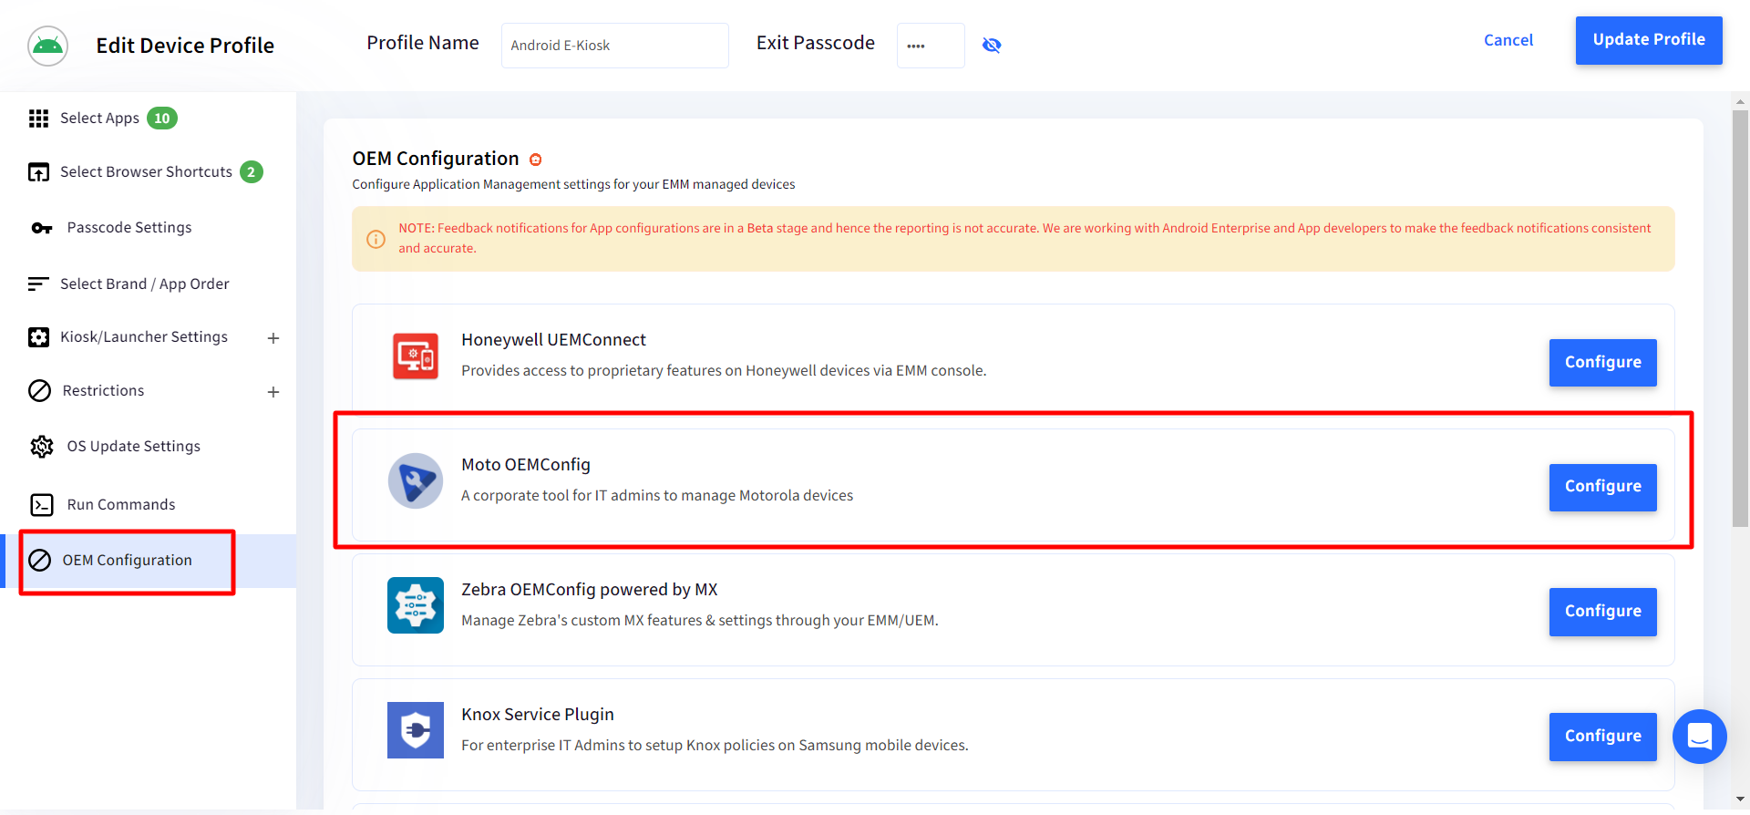The width and height of the screenshot is (1750, 815).
Task: Click the Honeywell UEMConnect app icon
Action: (416, 356)
